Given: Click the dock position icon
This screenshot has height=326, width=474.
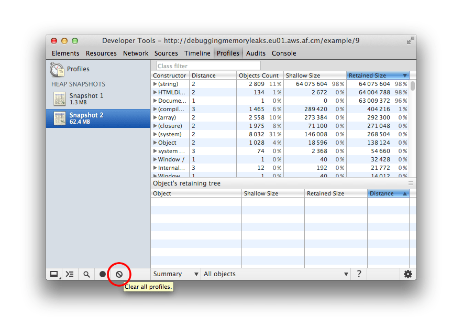Looking at the screenshot, I should click(54, 274).
